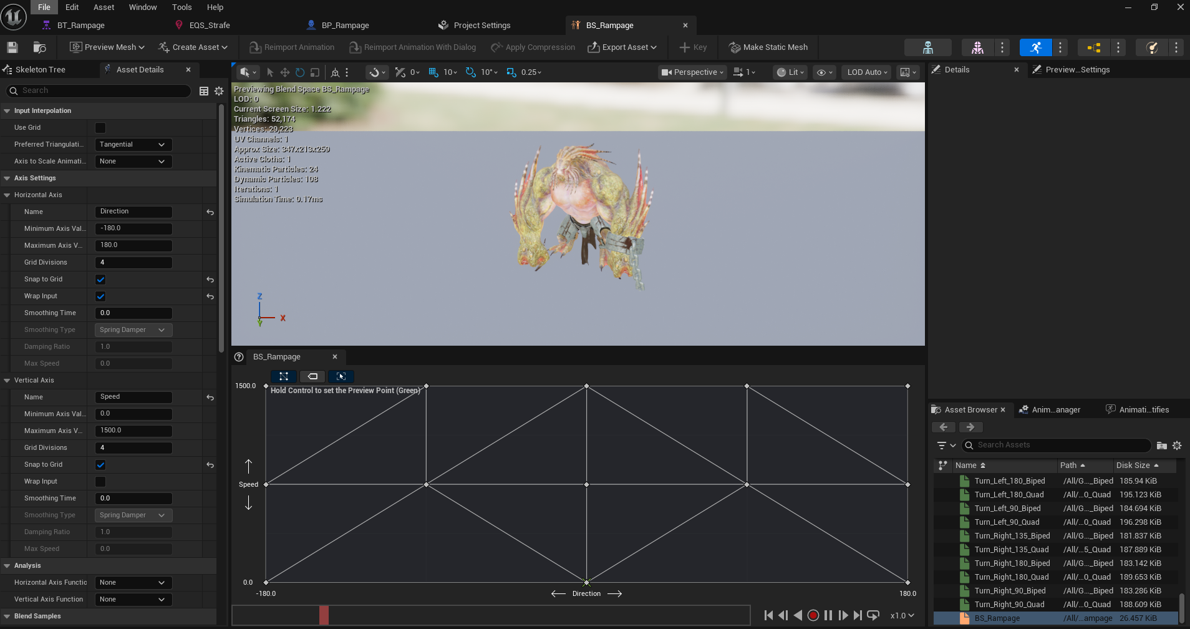The height and width of the screenshot is (629, 1190).
Task: Toggle loop playback button
Action: click(x=873, y=615)
